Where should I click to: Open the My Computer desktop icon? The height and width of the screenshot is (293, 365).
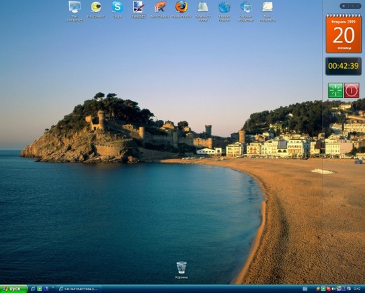(75, 11)
